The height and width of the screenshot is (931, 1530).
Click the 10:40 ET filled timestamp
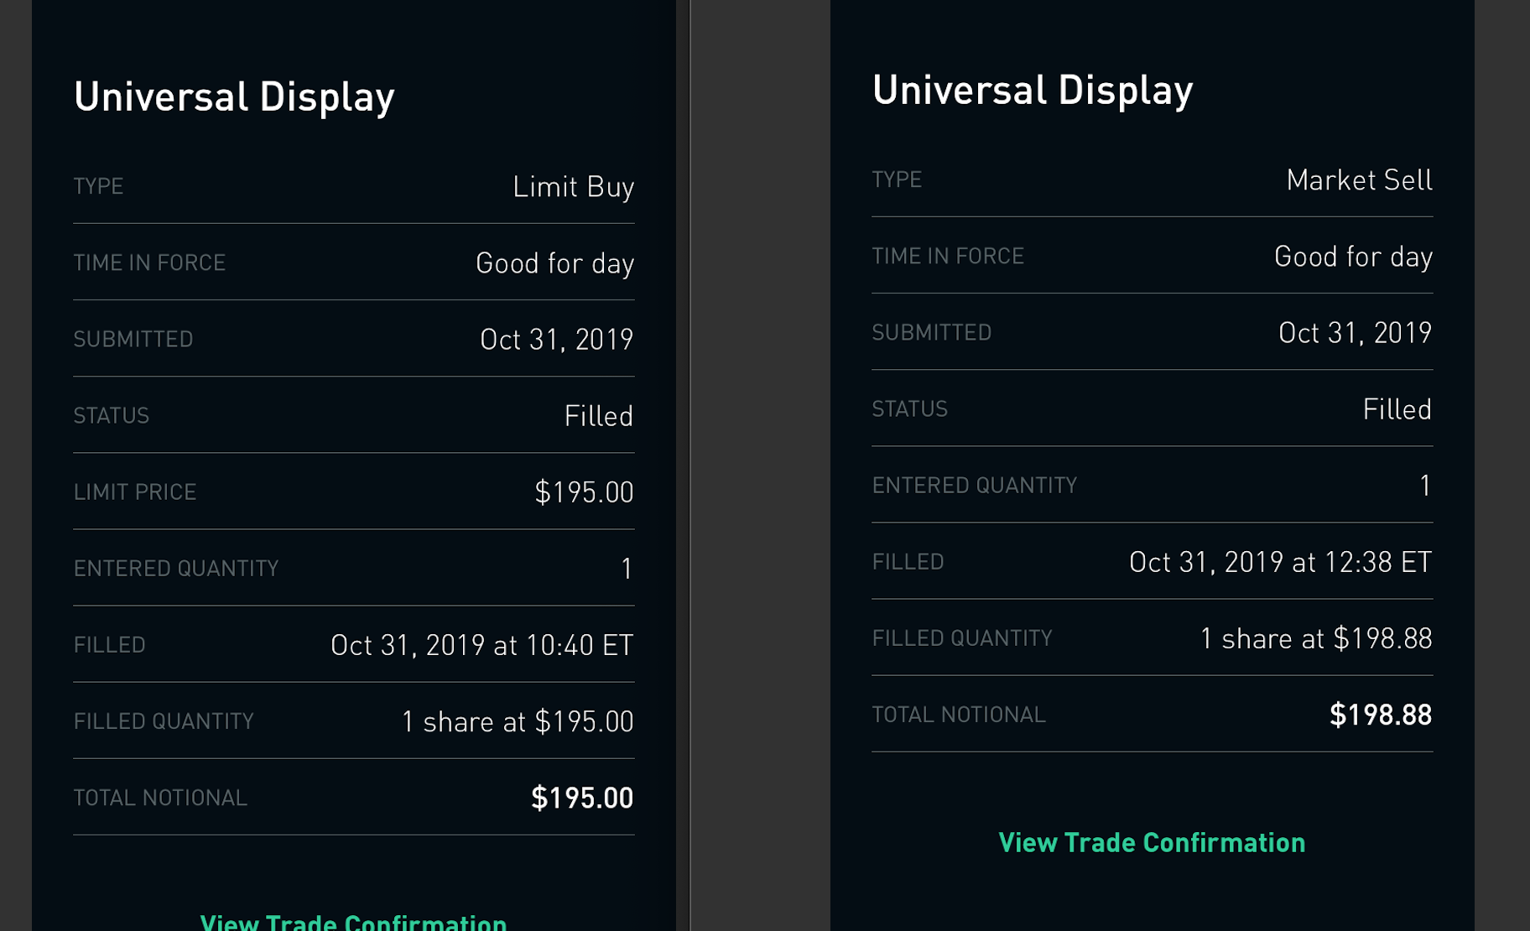[x=481, y=645]
